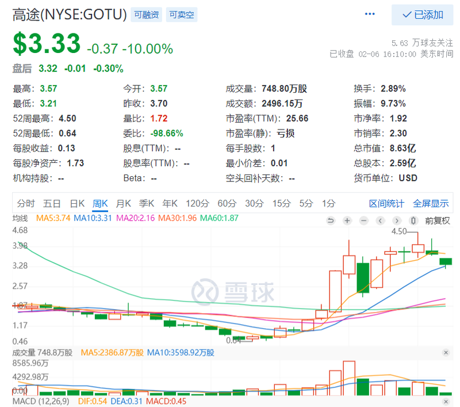Select the 5分 chart interval tab
The width and height of the screenshot is (460, 407).
(x=306, y=203)
